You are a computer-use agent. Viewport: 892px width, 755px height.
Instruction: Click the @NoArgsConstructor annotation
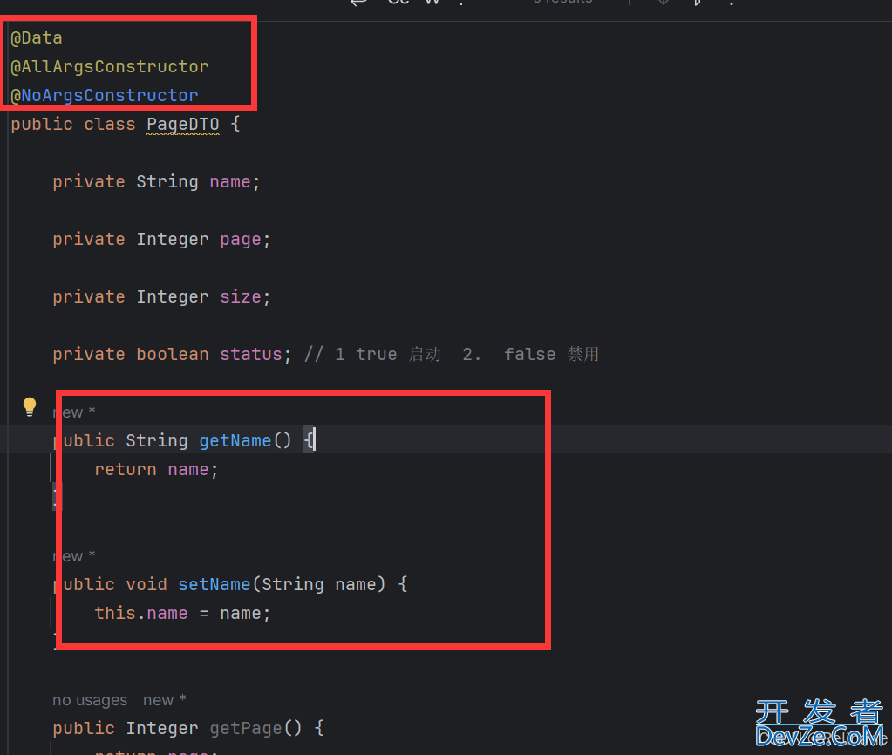pyautogui.click(x=105, y=96)
